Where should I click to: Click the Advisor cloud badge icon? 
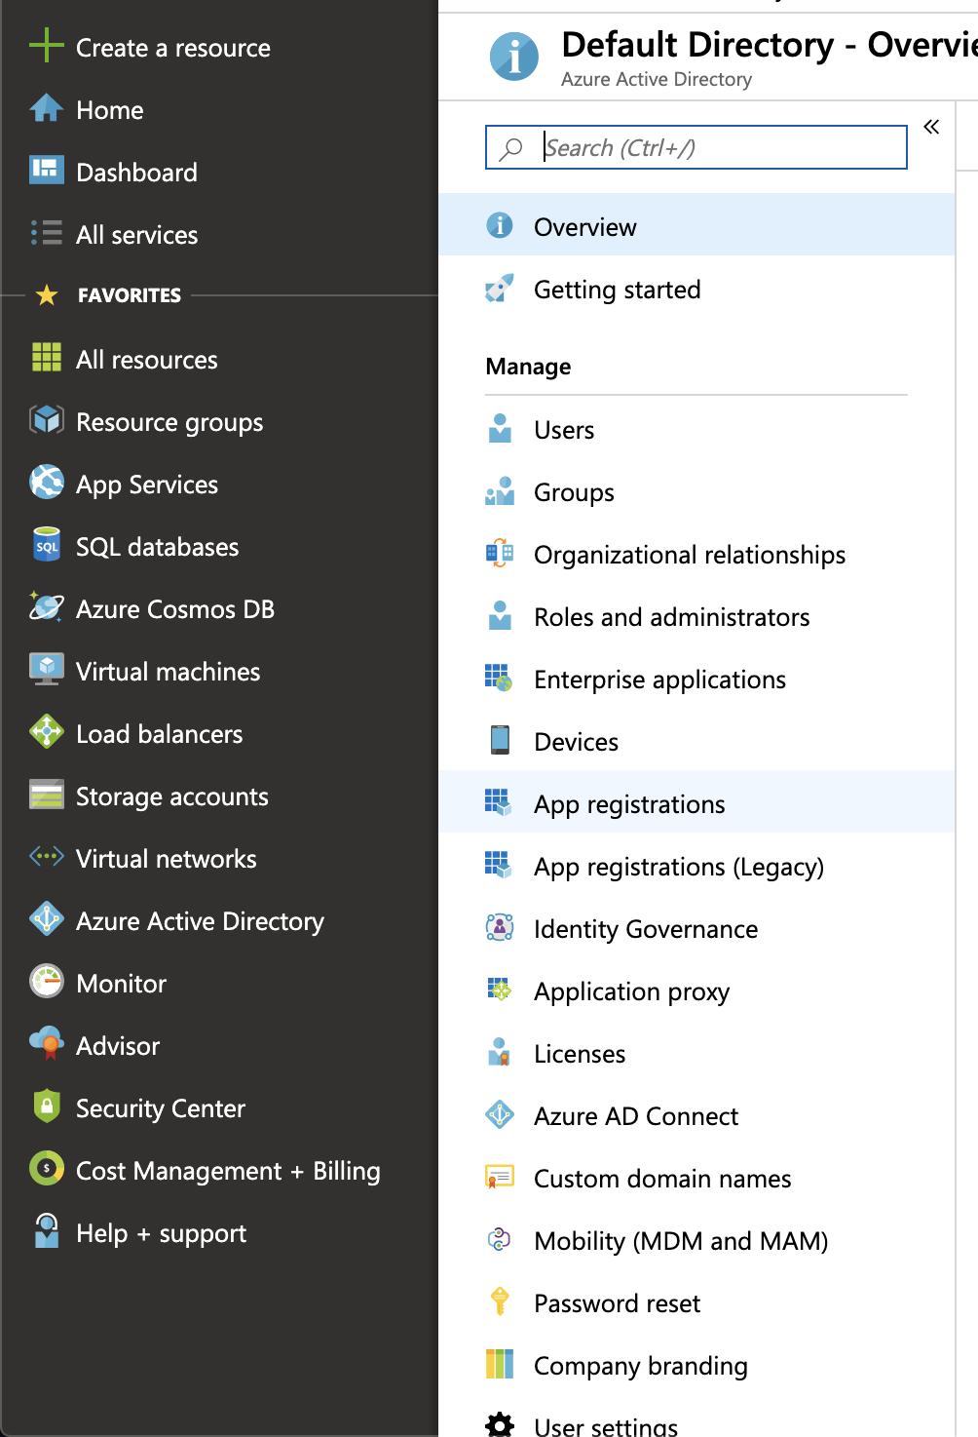(x=46, y=1044)
